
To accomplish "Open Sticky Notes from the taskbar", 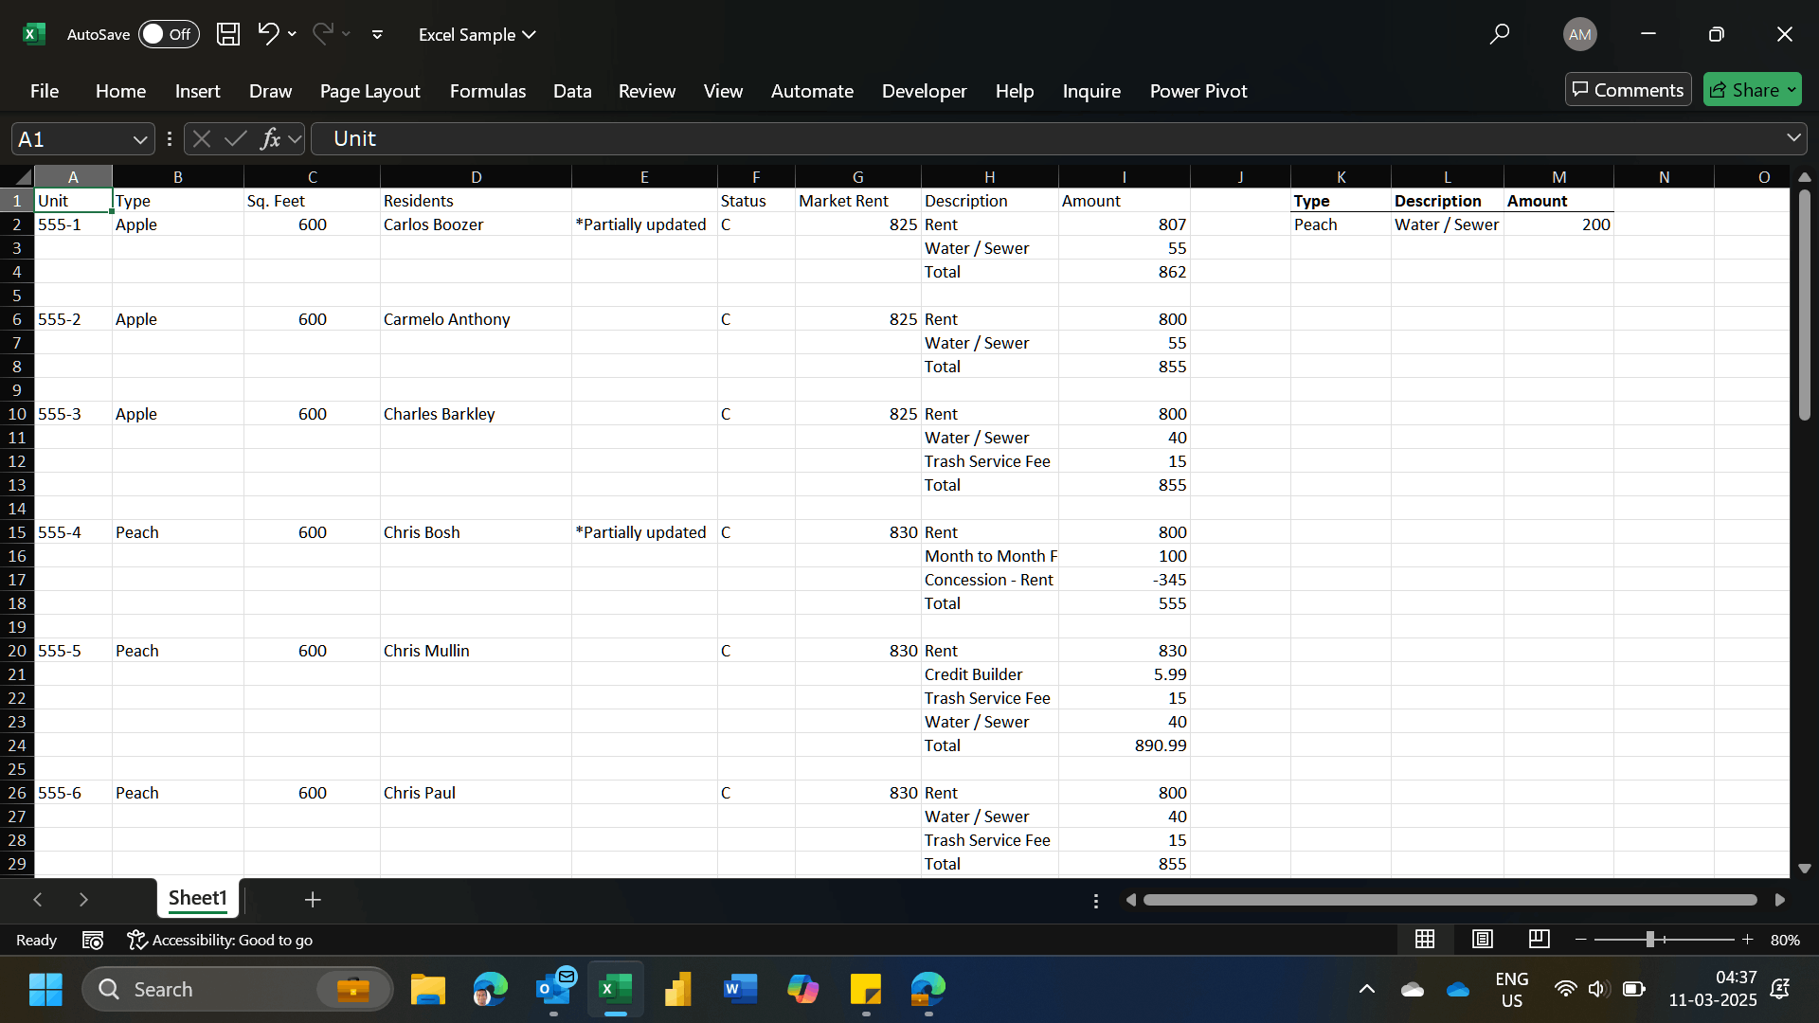I will click(x=865, y=989).
